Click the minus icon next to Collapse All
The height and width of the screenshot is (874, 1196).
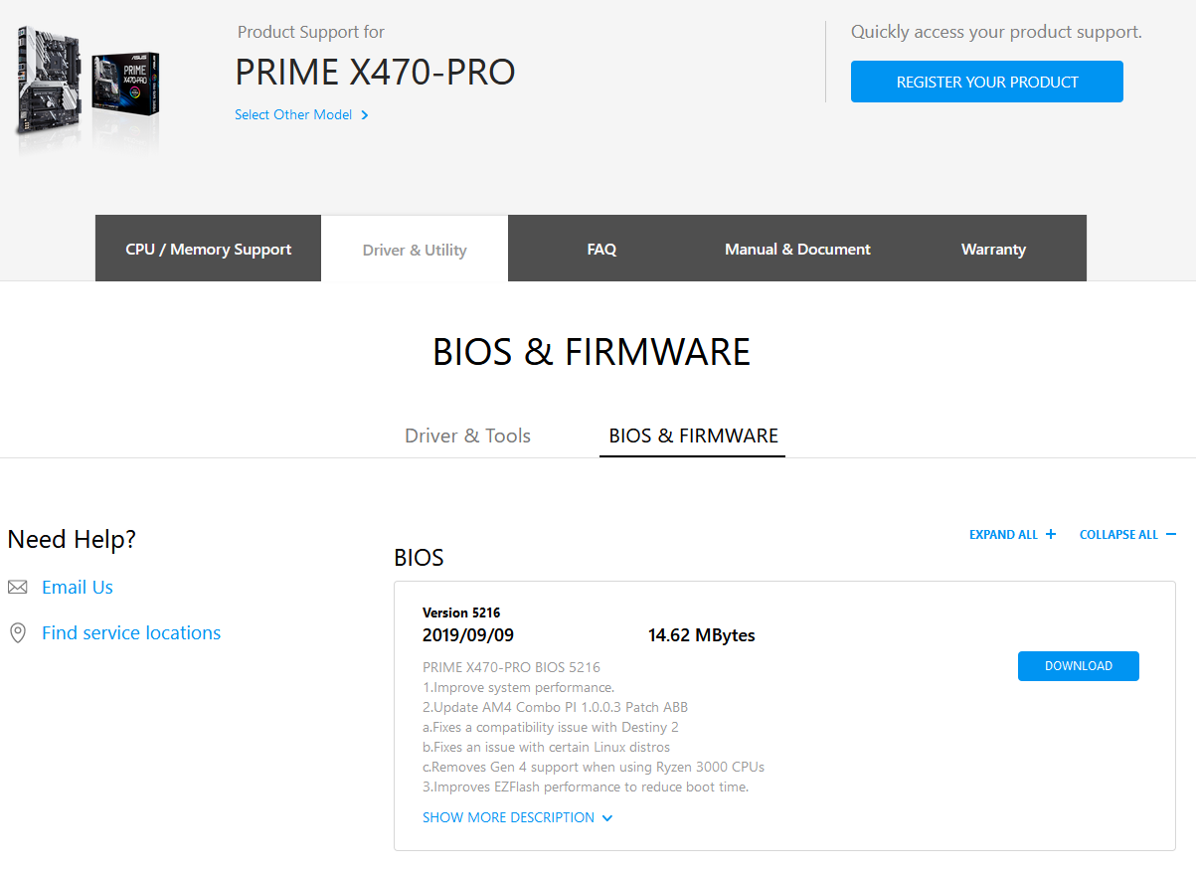[x=1171, y=535]
